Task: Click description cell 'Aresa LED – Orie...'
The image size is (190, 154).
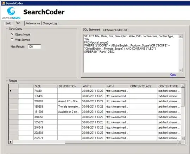Action: [69, 101]
